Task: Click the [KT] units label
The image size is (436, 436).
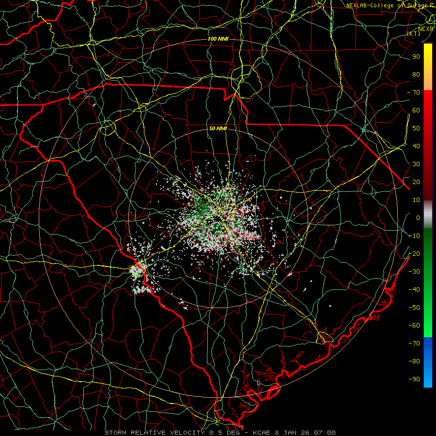Action: point(414,33)
